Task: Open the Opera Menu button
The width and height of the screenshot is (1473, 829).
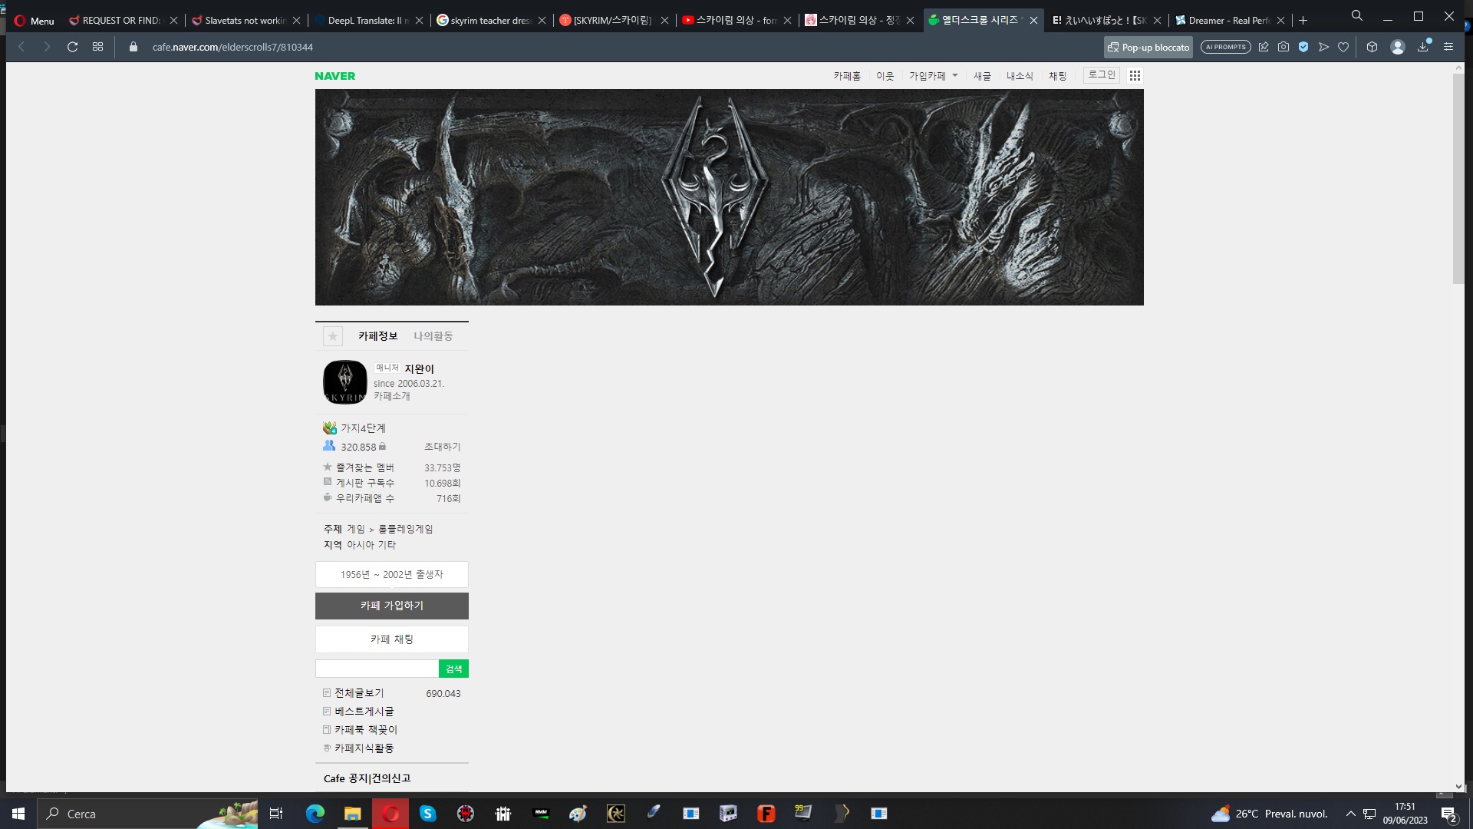Action: (x=35, y=21)
